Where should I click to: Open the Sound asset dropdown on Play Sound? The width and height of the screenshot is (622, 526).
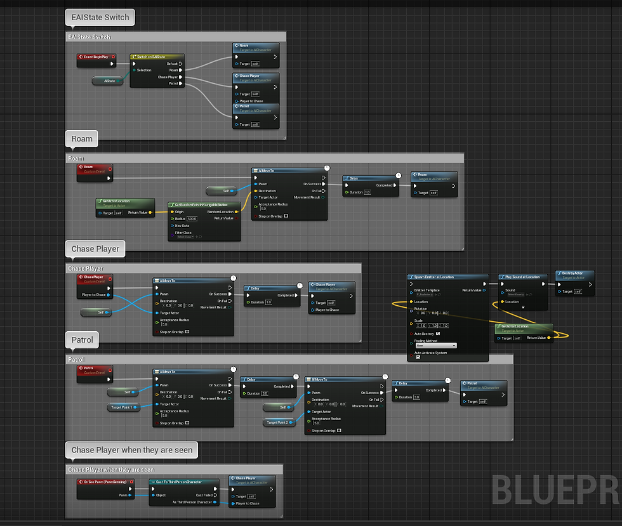pyautogui.click(x=515, y=294)
